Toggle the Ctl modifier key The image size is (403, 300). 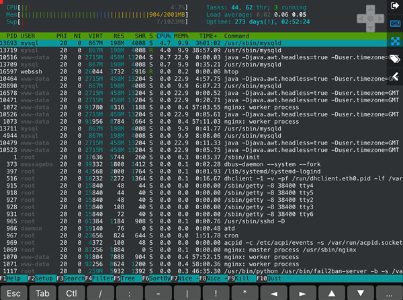70,293
